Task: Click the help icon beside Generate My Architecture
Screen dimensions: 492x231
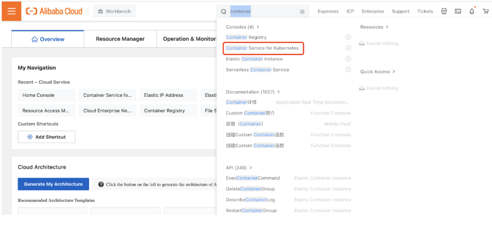Action: [x=101, y=184]
